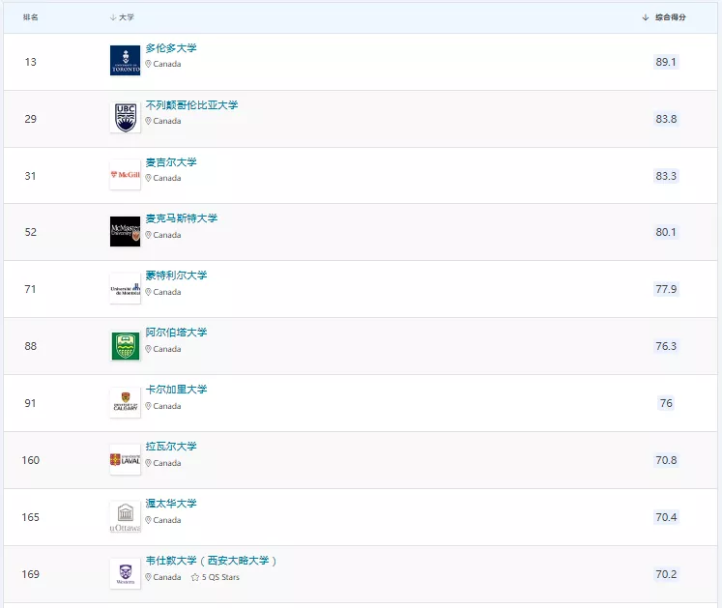Click score 80.1
Image resolution: width=722 pixels, height=608 pixels.
[666, 232]
